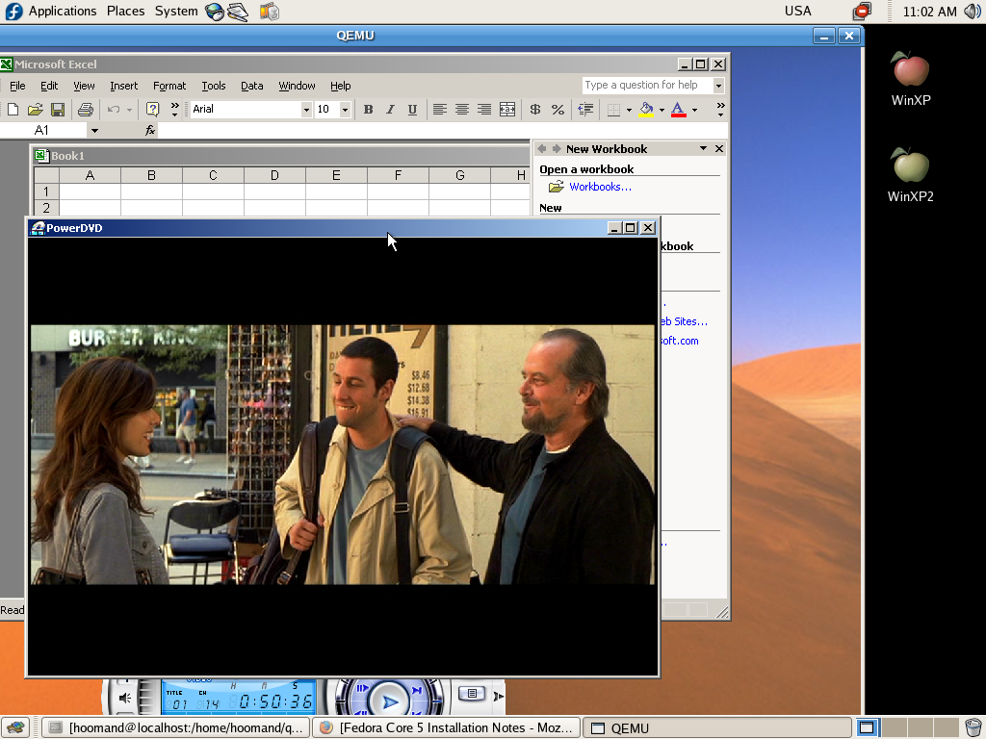Click the Merge and Center icon

pos(506,110)
